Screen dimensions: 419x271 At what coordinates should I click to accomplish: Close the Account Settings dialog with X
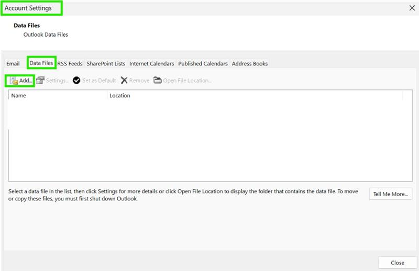pos(412,8)
